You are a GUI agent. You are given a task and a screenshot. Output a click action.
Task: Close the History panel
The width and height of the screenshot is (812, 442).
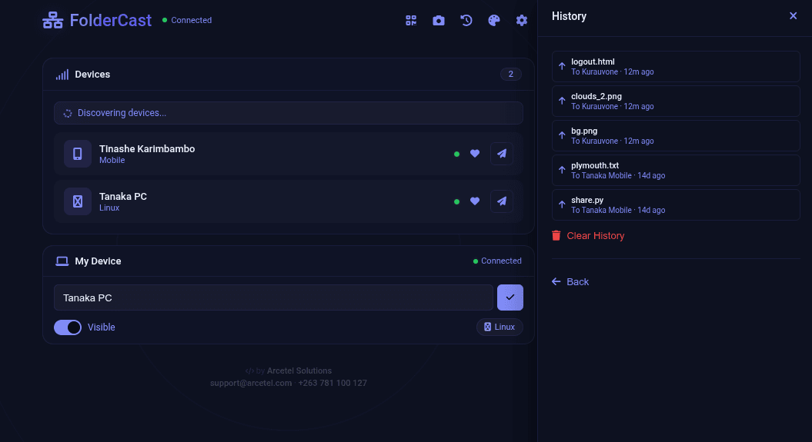click(x=793, y=16)
